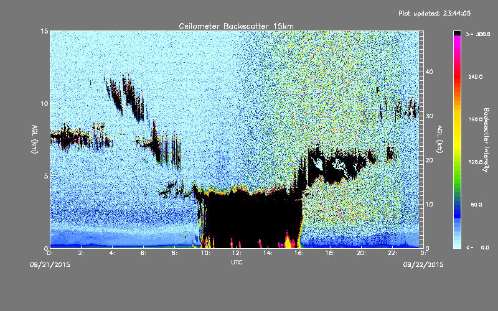This screenshot has height=311, width=498.
Task: Click the "240.0" colorbar label
Action: tap(476, 77)
